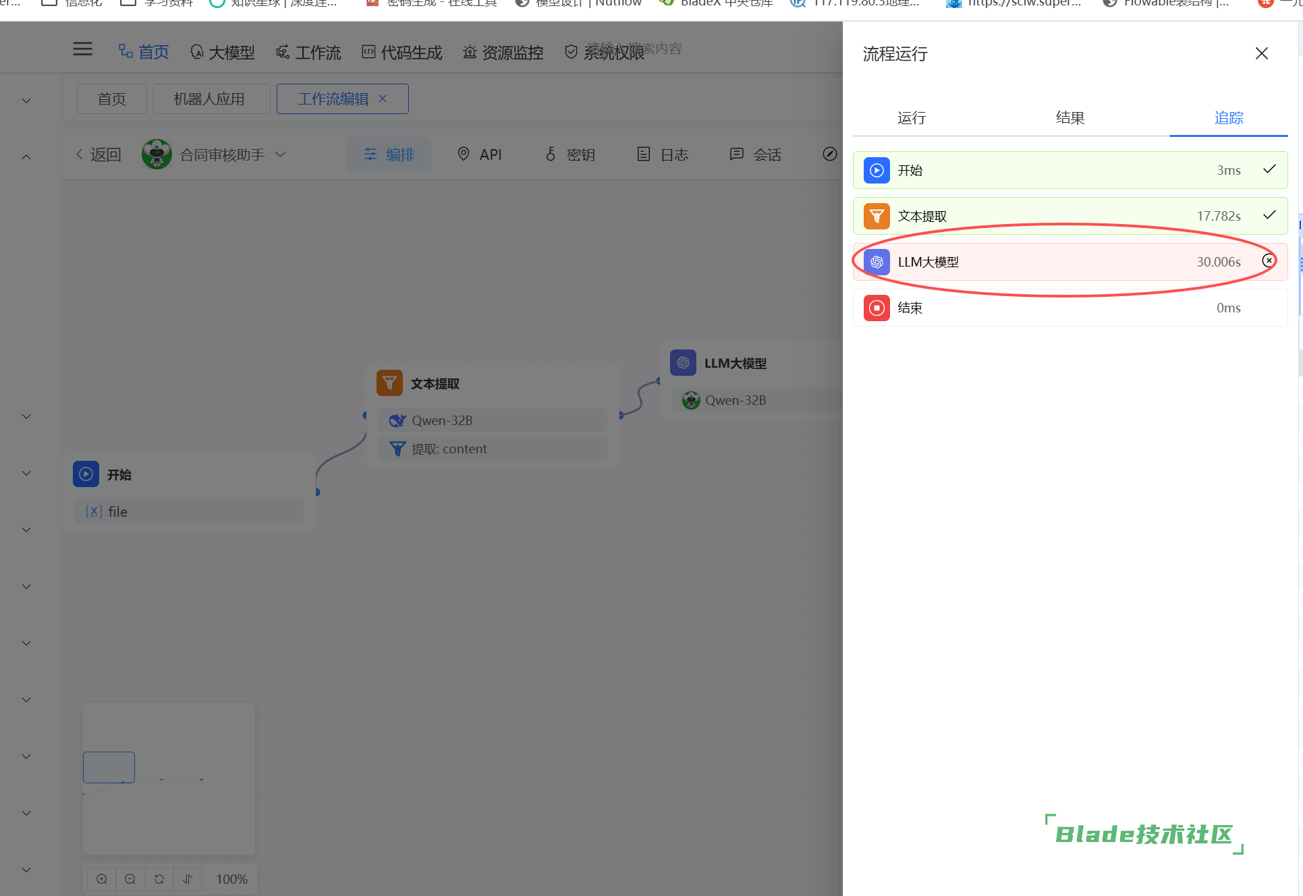Click Qwen-32B in the 文本提取 node
This screenshot has height=896, width=1303.
[493, 420]
